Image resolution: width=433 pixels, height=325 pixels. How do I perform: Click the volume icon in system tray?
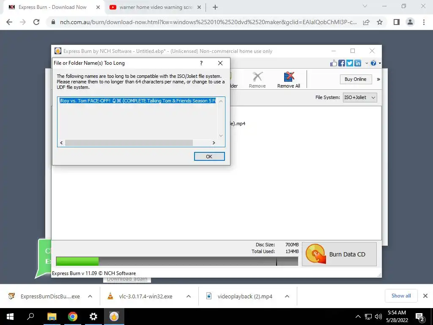click(x=378, y=317)
